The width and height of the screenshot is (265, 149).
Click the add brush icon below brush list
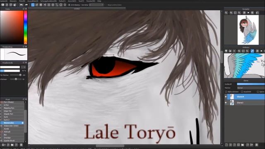click(x=3, y=145)
